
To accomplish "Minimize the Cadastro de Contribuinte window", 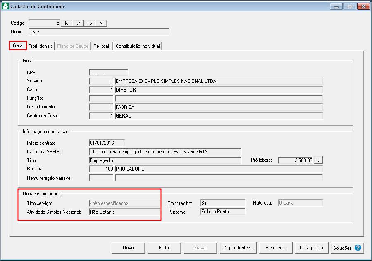I will pos(336,6).
